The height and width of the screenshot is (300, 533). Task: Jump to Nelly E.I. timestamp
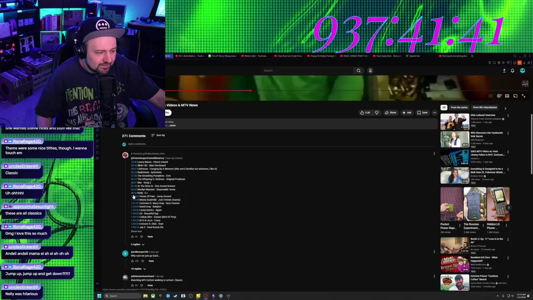click(x=134, y=193)
